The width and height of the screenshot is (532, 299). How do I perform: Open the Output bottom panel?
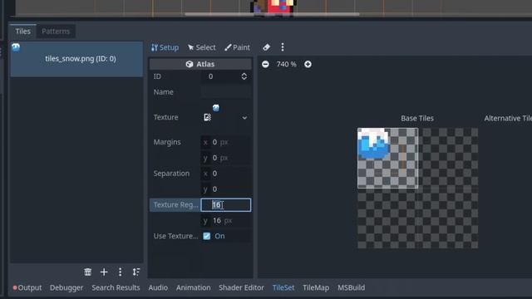coord(27,287)
